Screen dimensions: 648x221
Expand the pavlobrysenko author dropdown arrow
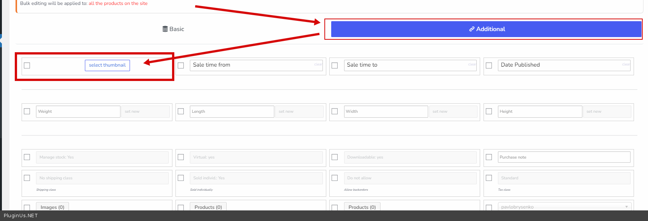coord(626,207)
